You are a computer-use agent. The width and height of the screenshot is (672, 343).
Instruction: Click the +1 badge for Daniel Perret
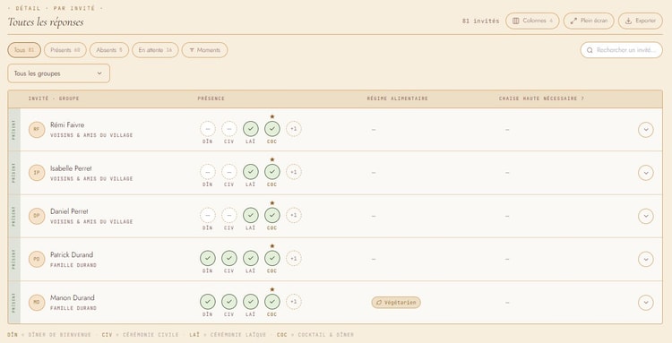tap(294, 216)
